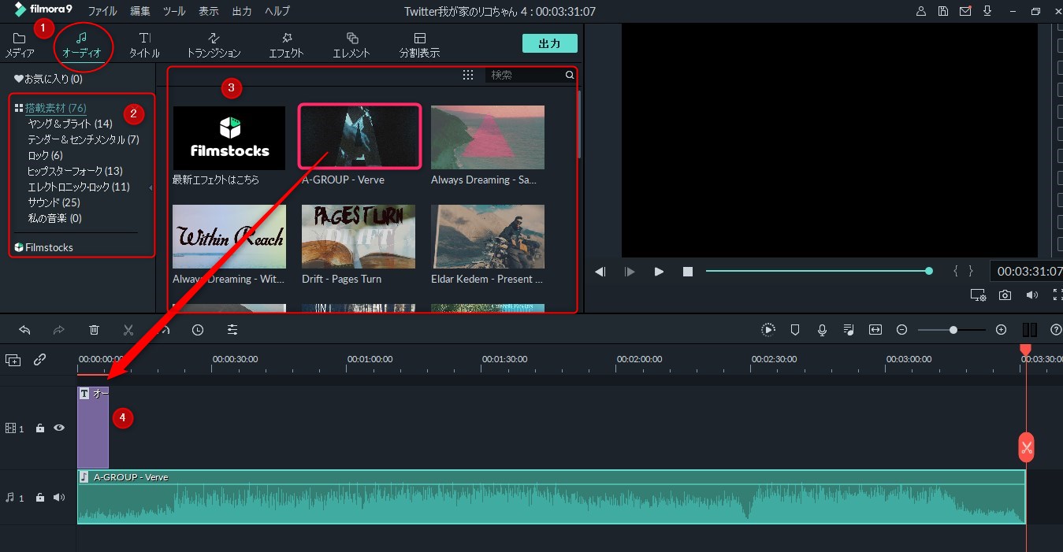This screenshot has width=1063, height=552.
Task: Open the エレメント elements tab
Action: click(x=351, y=46)
